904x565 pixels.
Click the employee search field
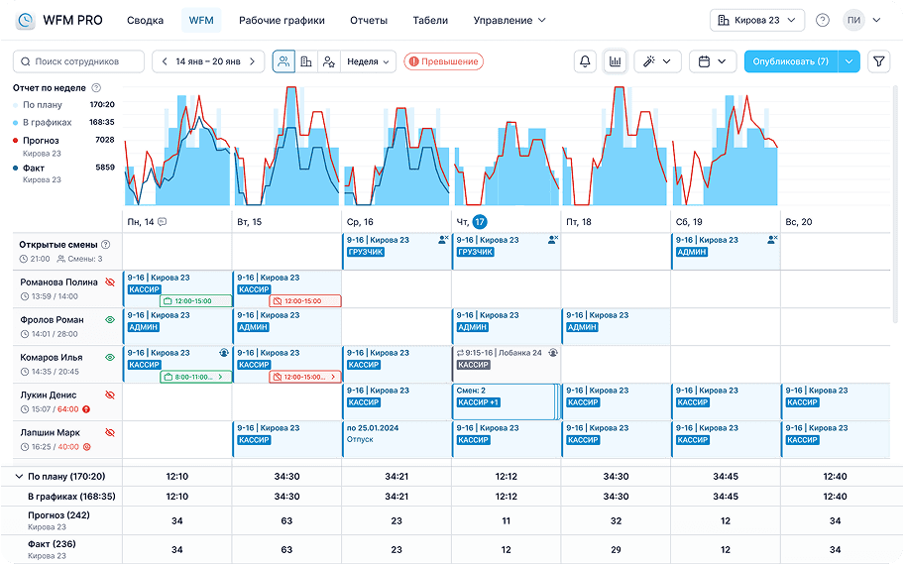(x=79, y=61)
